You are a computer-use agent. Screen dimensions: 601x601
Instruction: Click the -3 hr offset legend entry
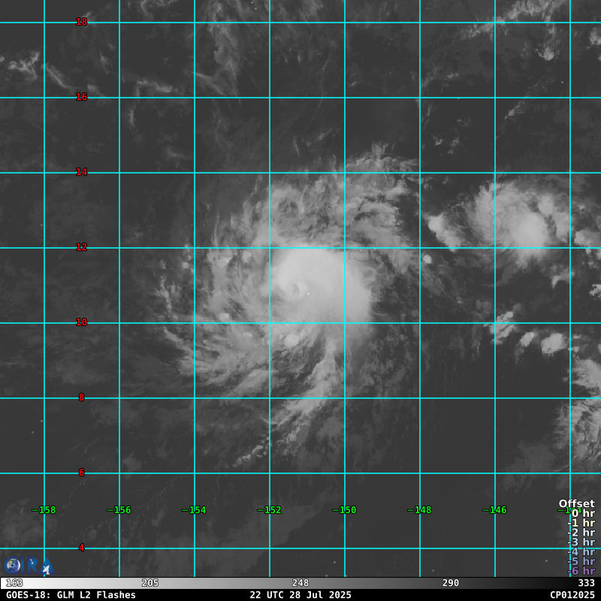click(581, 542)
